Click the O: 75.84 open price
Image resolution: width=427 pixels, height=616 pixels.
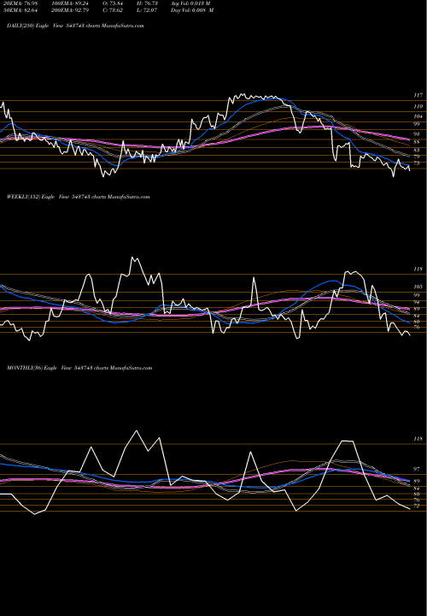click(x=114, y=3)
